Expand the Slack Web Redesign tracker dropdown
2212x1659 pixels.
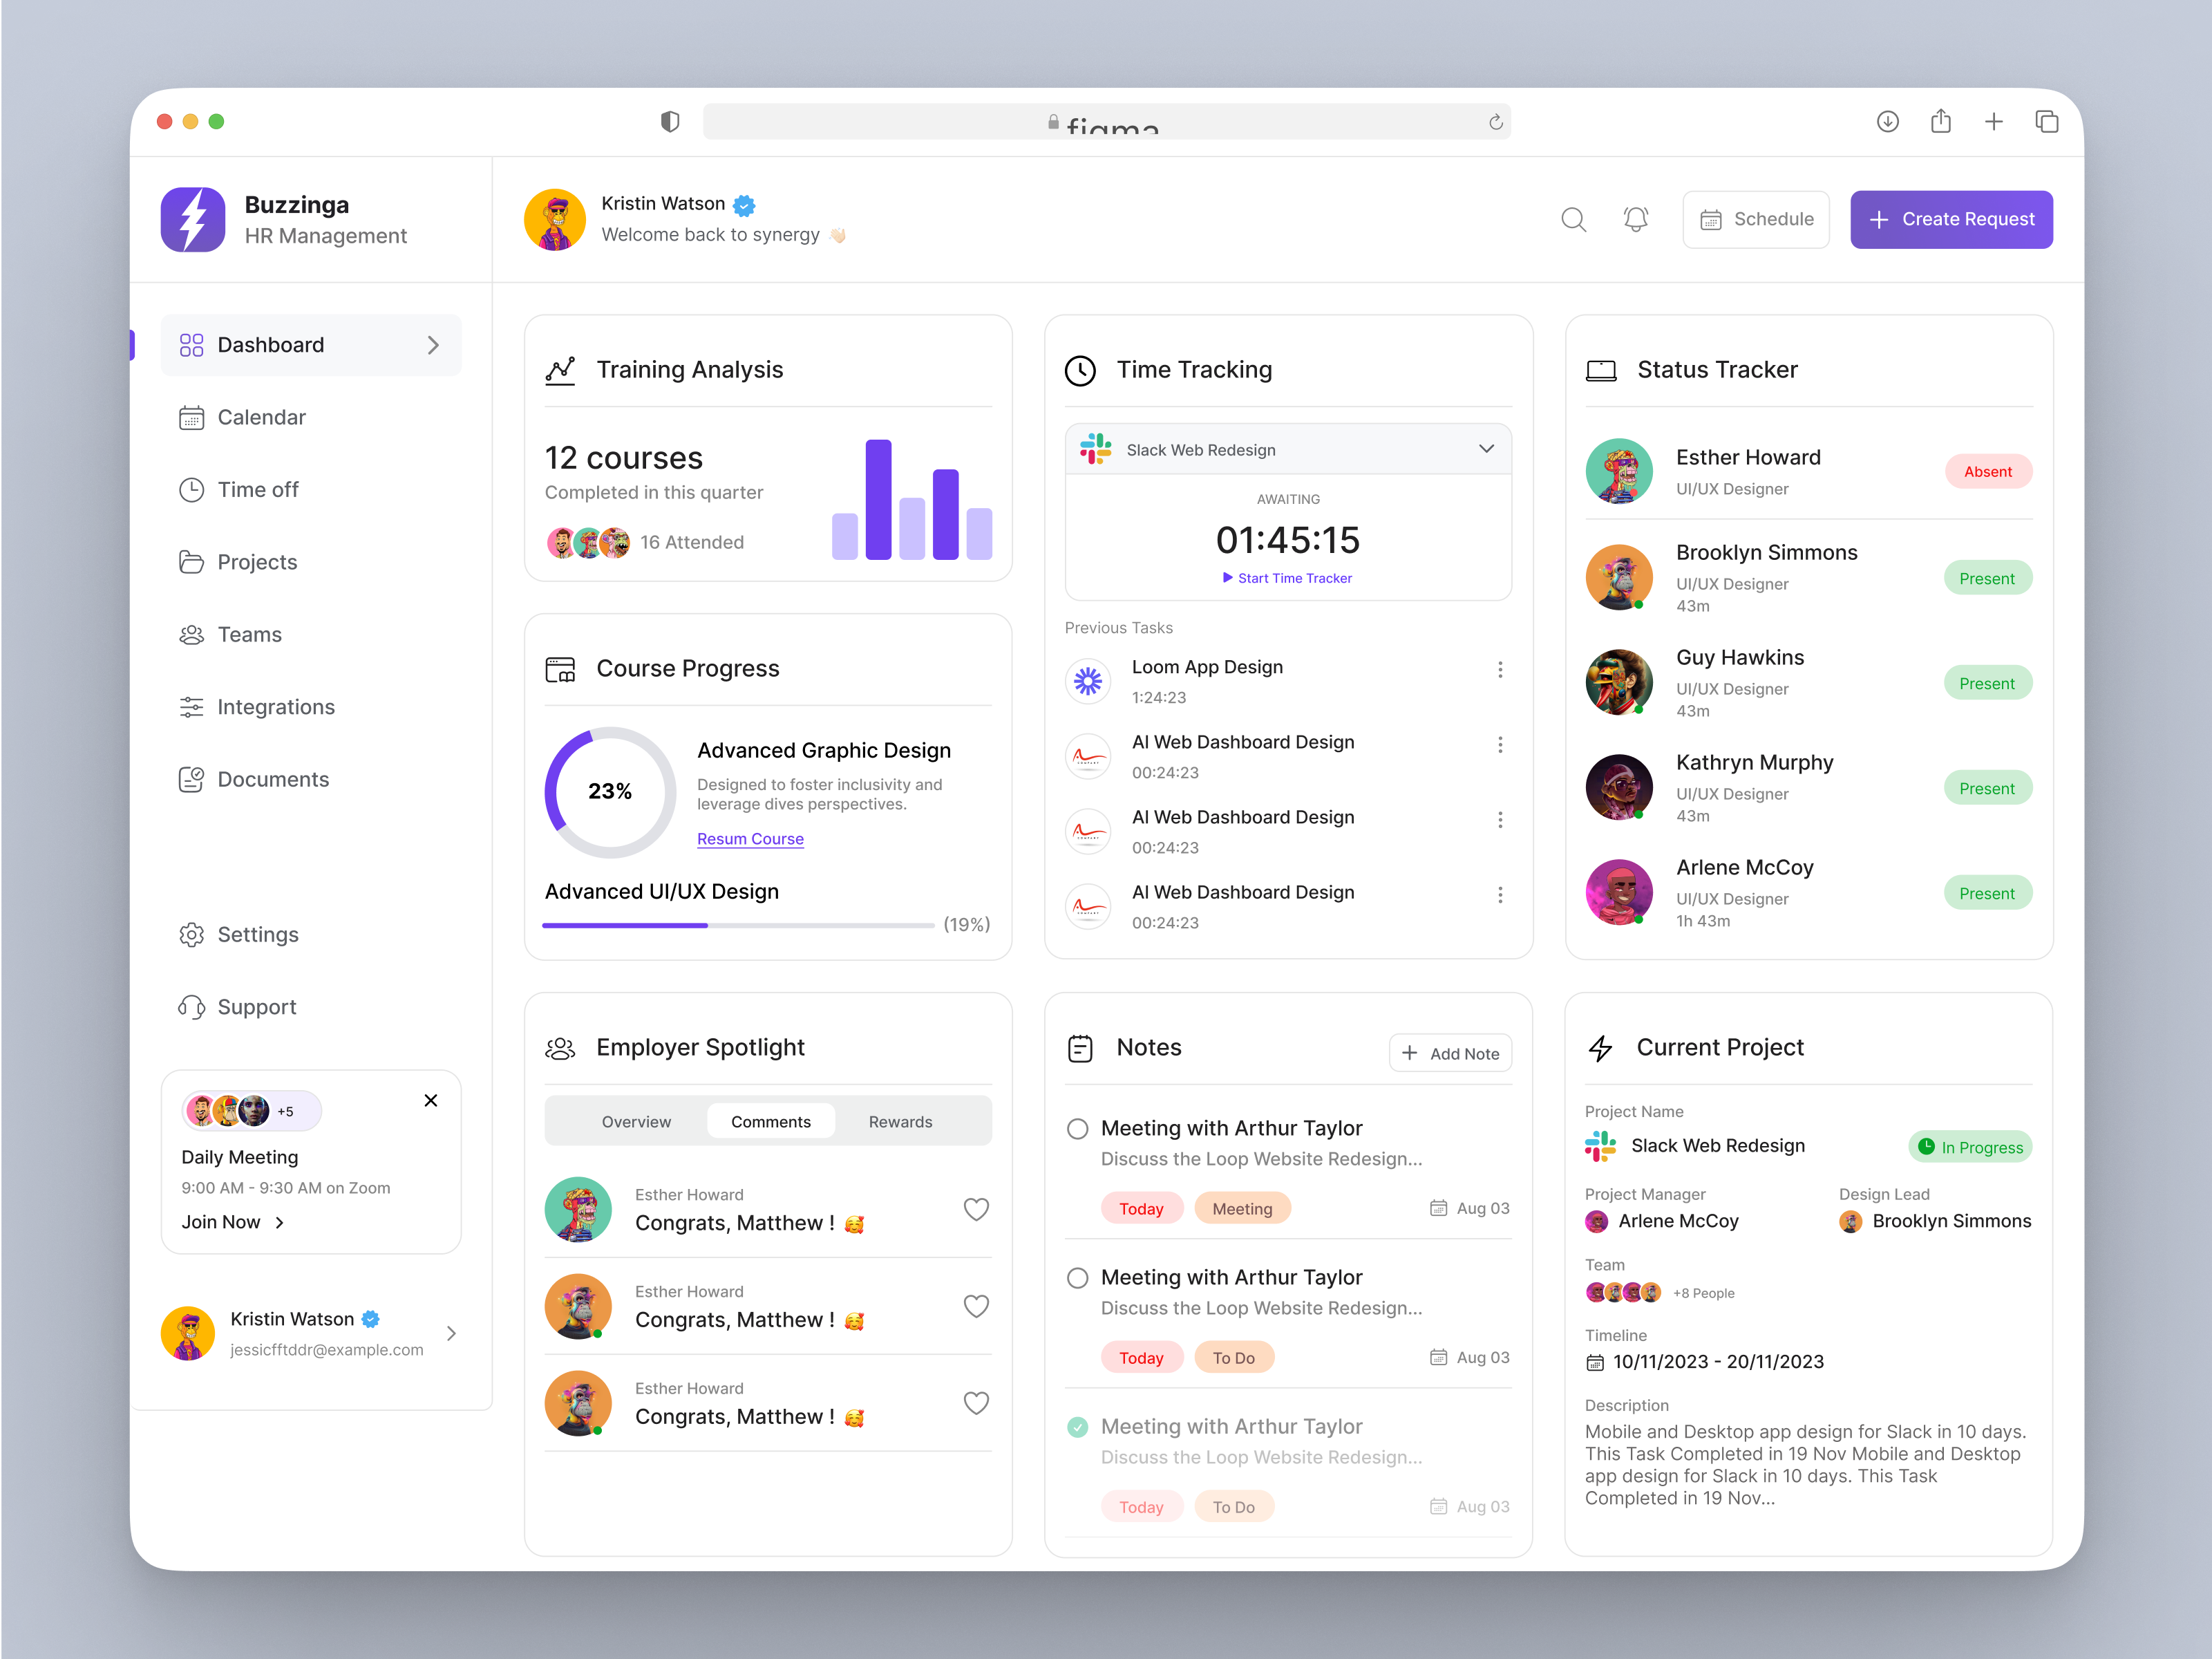1486,449
